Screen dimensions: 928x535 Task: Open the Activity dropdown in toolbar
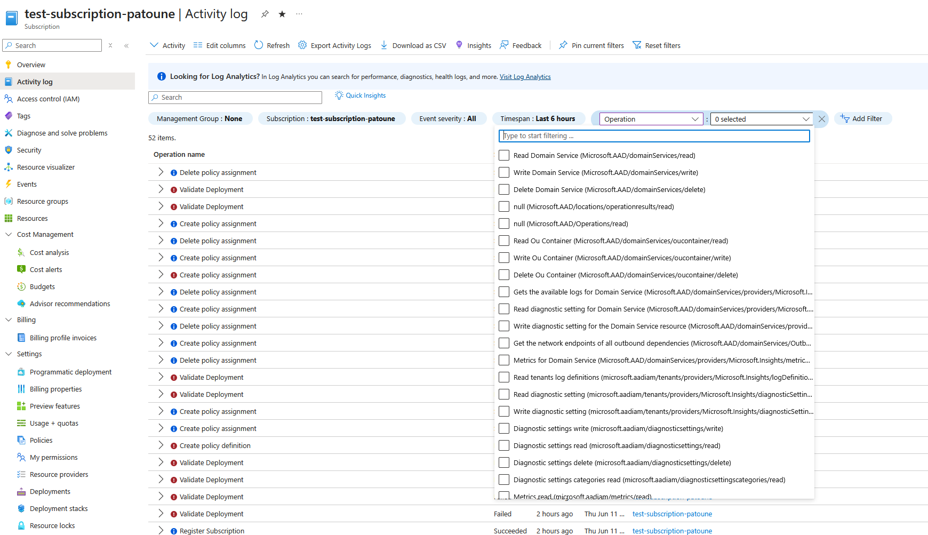coord(167,45)
